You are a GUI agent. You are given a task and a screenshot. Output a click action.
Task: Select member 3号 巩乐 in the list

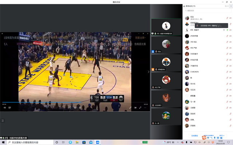click(x=208, y=42)
